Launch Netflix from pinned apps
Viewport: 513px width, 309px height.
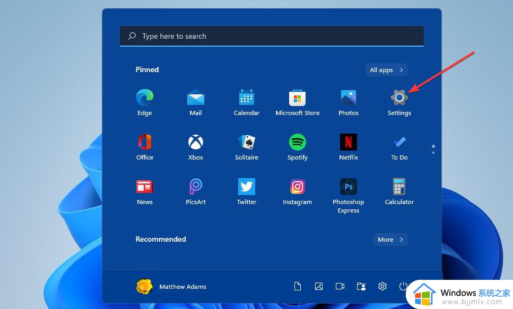click(x=349, y=147)
